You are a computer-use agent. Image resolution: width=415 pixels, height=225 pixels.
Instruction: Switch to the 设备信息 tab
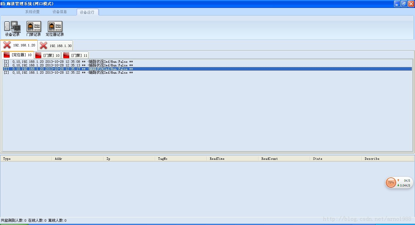tap(60, 12)
